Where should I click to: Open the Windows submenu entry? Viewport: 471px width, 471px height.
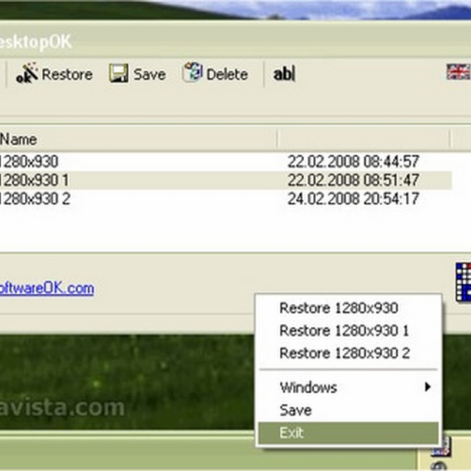[x=348, y=387]
